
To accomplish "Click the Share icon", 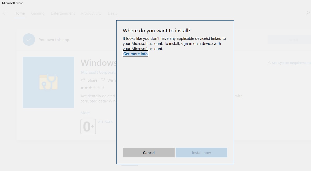I will pyautogui.click(x=83, y=80).
